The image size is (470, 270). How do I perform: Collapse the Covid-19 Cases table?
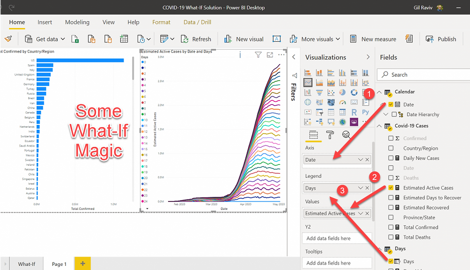(x=379, y=126)
